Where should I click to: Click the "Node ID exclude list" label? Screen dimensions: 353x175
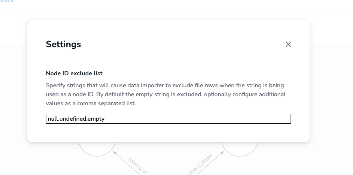[x=74, y=73]
